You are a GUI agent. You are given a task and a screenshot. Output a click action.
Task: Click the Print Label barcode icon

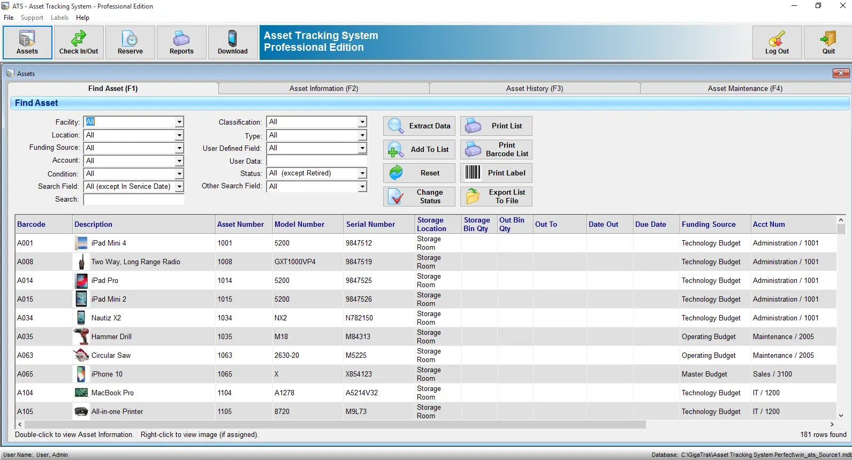coord(473,172)
